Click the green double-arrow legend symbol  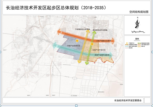coord(139,43)
